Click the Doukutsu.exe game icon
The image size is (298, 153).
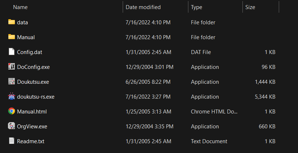point(12,82)
